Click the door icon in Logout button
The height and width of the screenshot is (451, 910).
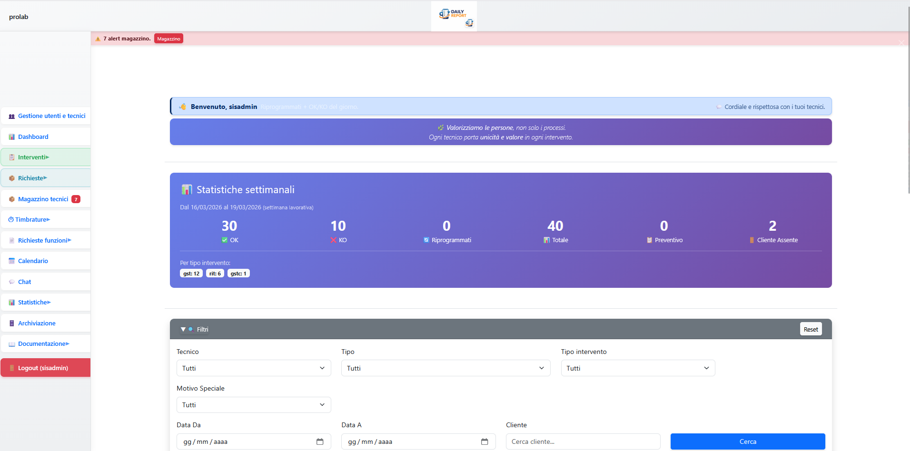pyautogui.click(x=12, y=368)
